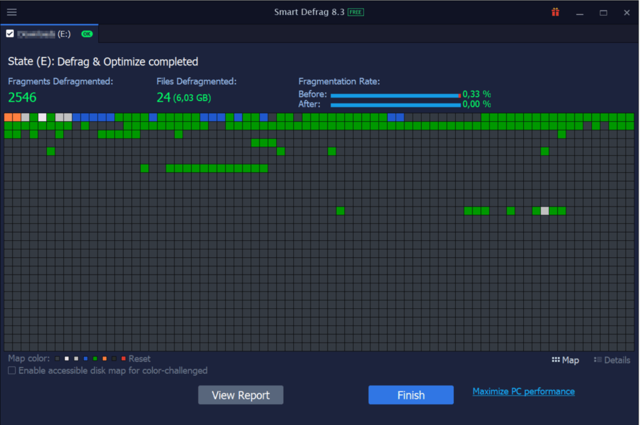Uncheck the E: drive checkbox
640x425 pixels.
pos(10,34)
